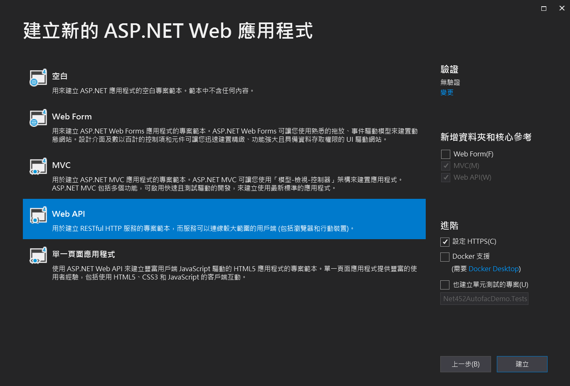Close the dialog window
The width and height of the screenshot is (570, 386).
pyautogui.click(x=562, y=8)
